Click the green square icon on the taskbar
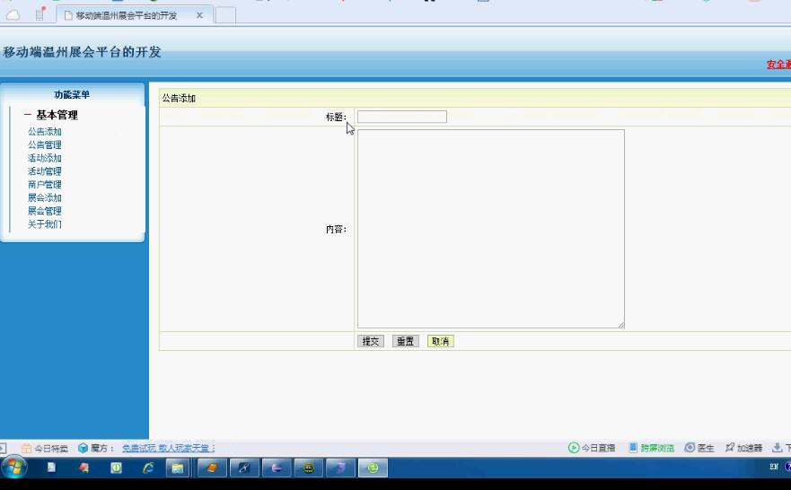 click(116, 468)
